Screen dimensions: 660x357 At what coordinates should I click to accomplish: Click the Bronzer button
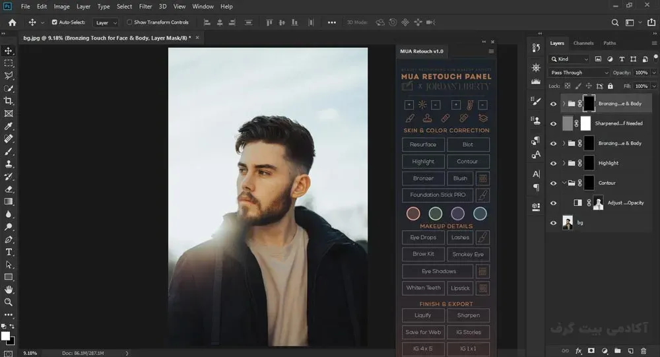pos(423,178)
